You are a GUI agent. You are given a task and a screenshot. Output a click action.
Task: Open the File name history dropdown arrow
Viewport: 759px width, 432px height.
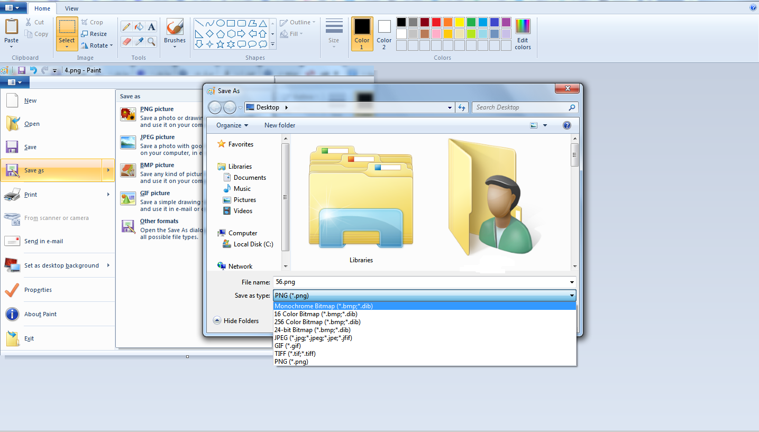[572, 282]
